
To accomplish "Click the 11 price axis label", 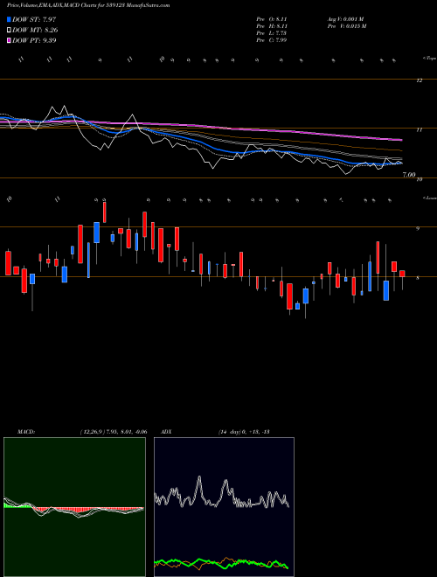I will click(x=419, y=129).
